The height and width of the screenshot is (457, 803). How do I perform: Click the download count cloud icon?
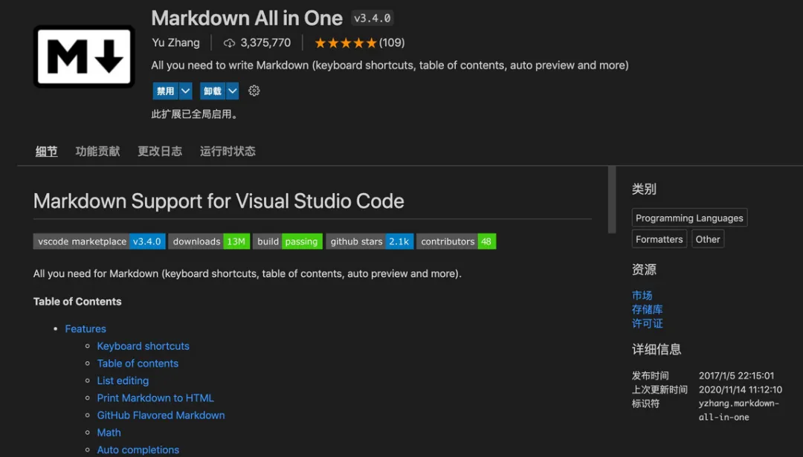(x=230, y=43)
